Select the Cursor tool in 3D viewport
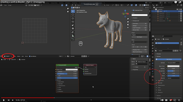Viewport: 183px width, 102px height. pos(73,15)
